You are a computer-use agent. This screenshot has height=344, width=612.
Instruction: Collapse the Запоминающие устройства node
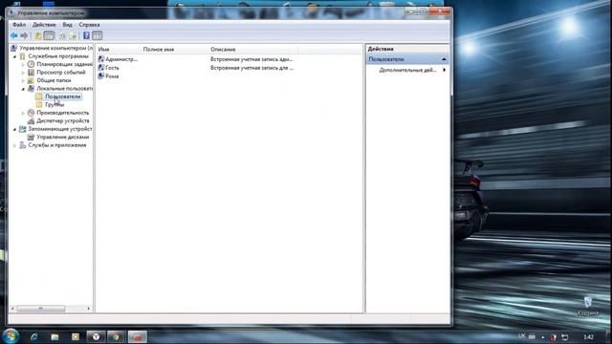tap(15, 129)
